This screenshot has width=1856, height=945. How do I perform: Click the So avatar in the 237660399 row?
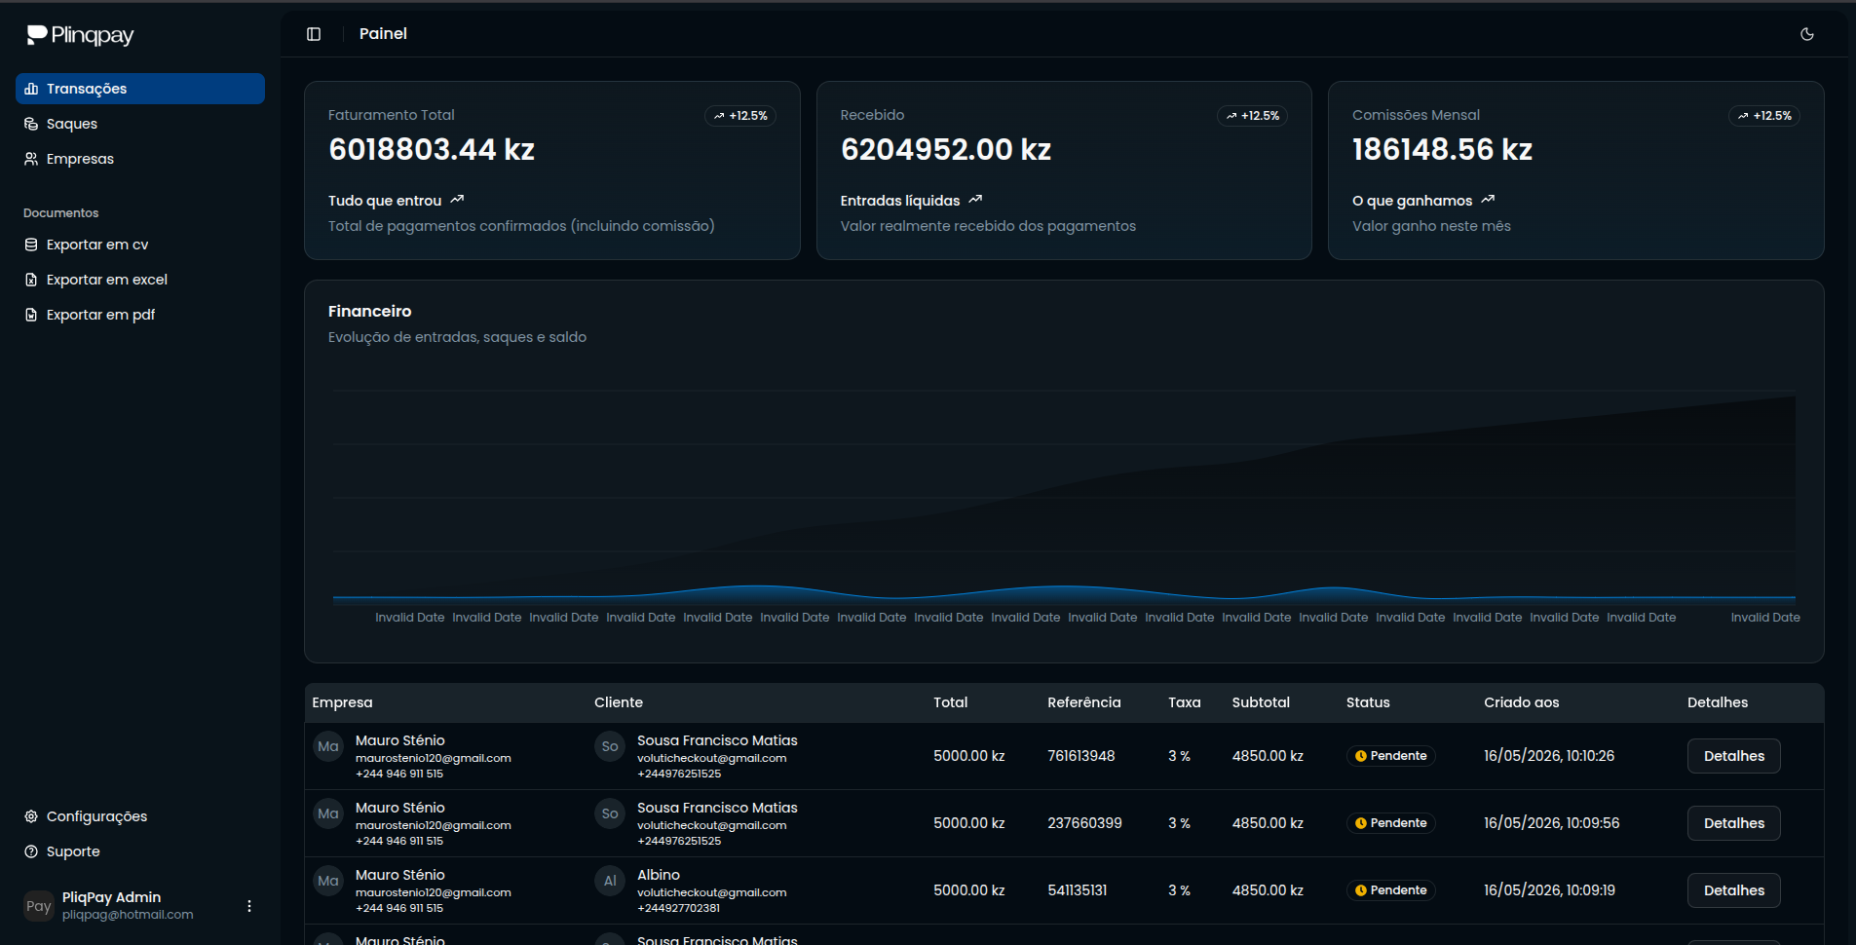[x=610, y=813]
